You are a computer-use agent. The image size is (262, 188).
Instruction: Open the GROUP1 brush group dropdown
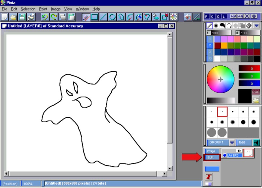coord(232,143)
